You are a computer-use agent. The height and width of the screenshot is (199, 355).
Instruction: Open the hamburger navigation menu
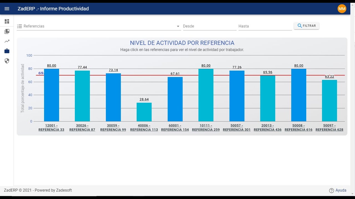click(7, 9)
